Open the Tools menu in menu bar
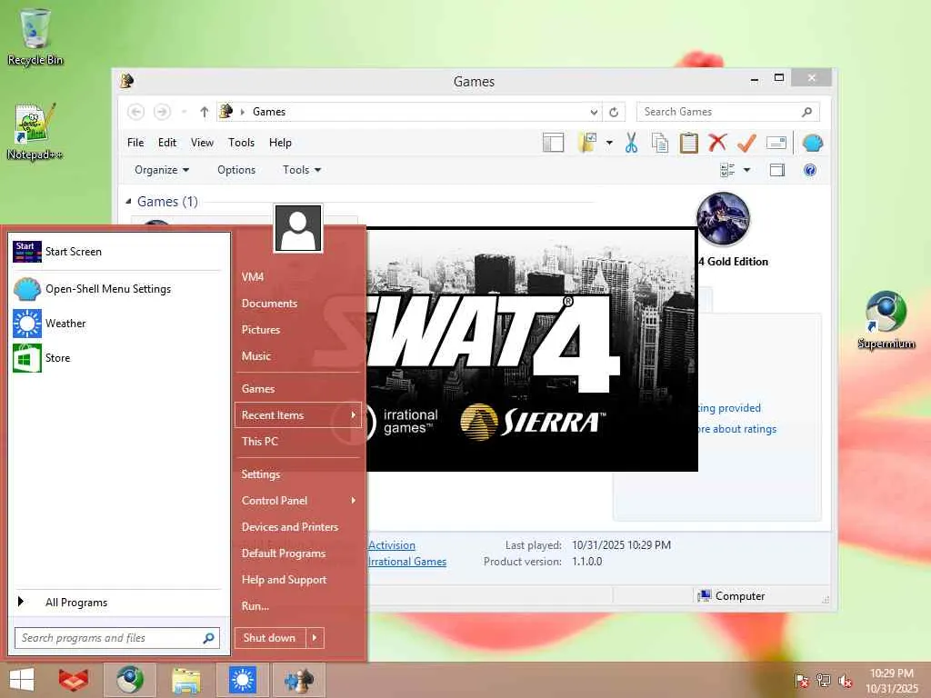Viewport: 931px width, 698px height. pos(241,143)
